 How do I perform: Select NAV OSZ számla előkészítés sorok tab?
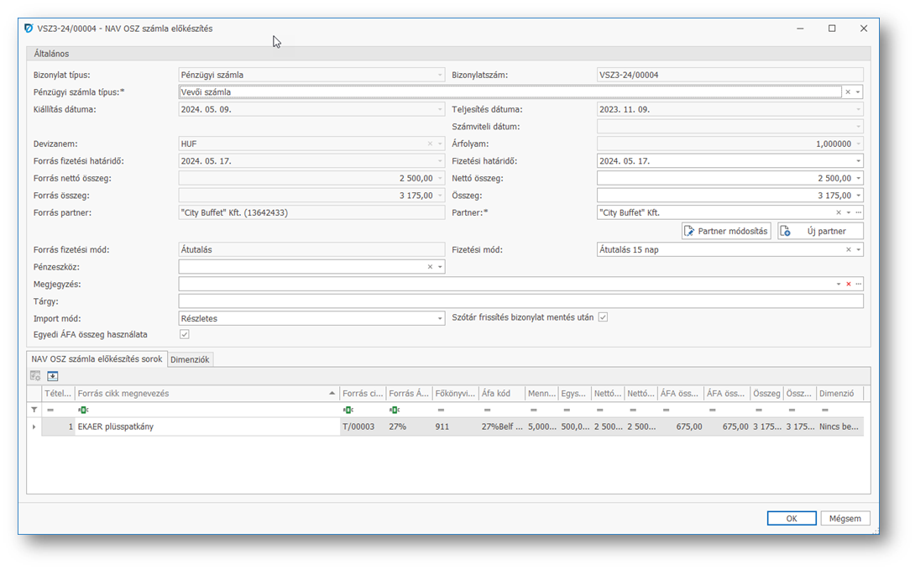click(x=97, y=359)
